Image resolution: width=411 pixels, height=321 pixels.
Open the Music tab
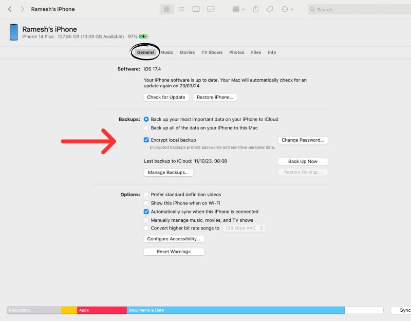click(166, 52)
